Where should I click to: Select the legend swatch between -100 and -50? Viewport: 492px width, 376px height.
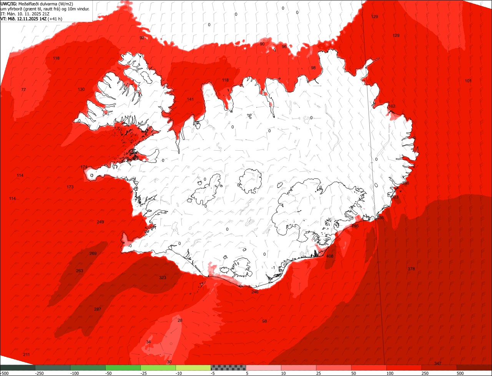click(x=88, y=368)
